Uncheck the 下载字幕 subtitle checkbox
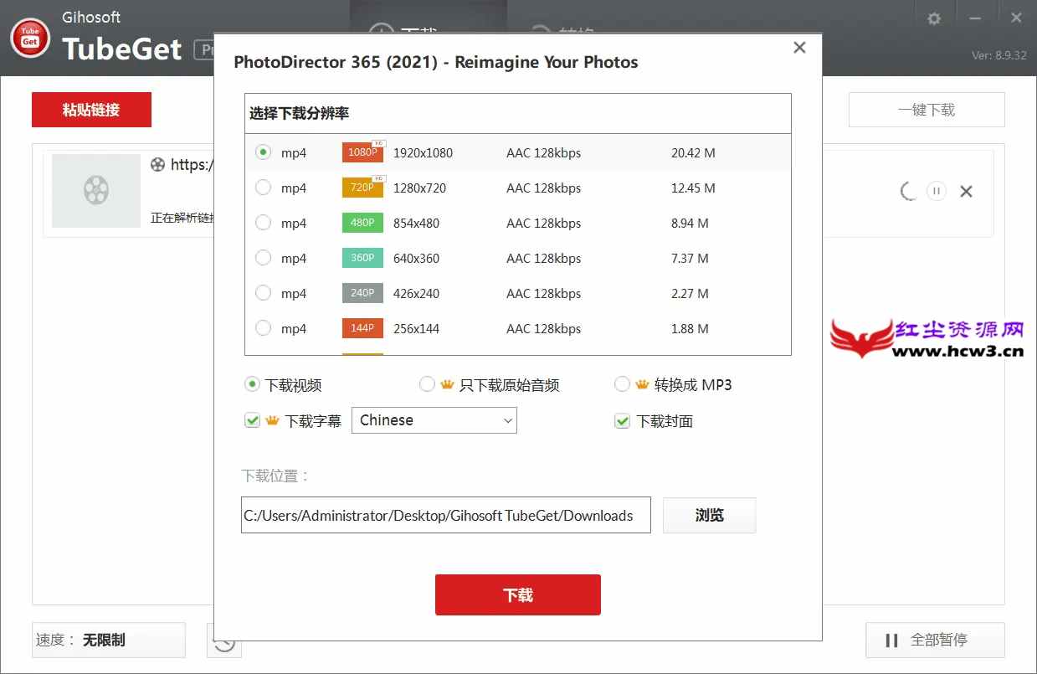1037x674 pixels. [252, 420]
